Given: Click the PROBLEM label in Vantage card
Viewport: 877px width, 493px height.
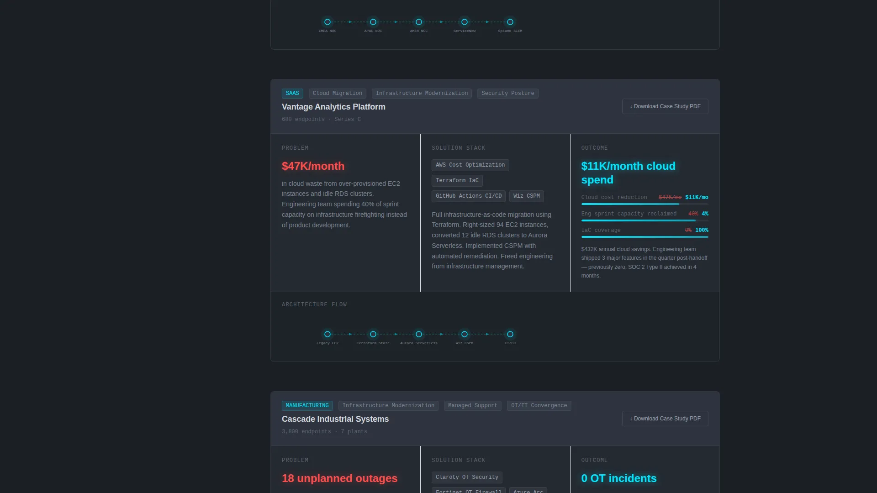Looking at the screenshot, I should (295, 148).
